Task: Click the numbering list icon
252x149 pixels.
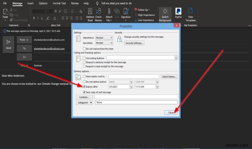Action: tap(72, 11)
